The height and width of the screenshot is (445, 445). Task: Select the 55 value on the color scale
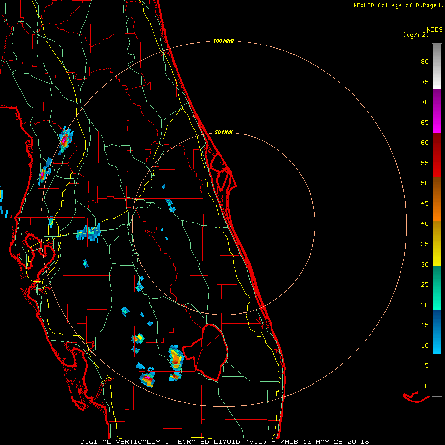[425, 163]
